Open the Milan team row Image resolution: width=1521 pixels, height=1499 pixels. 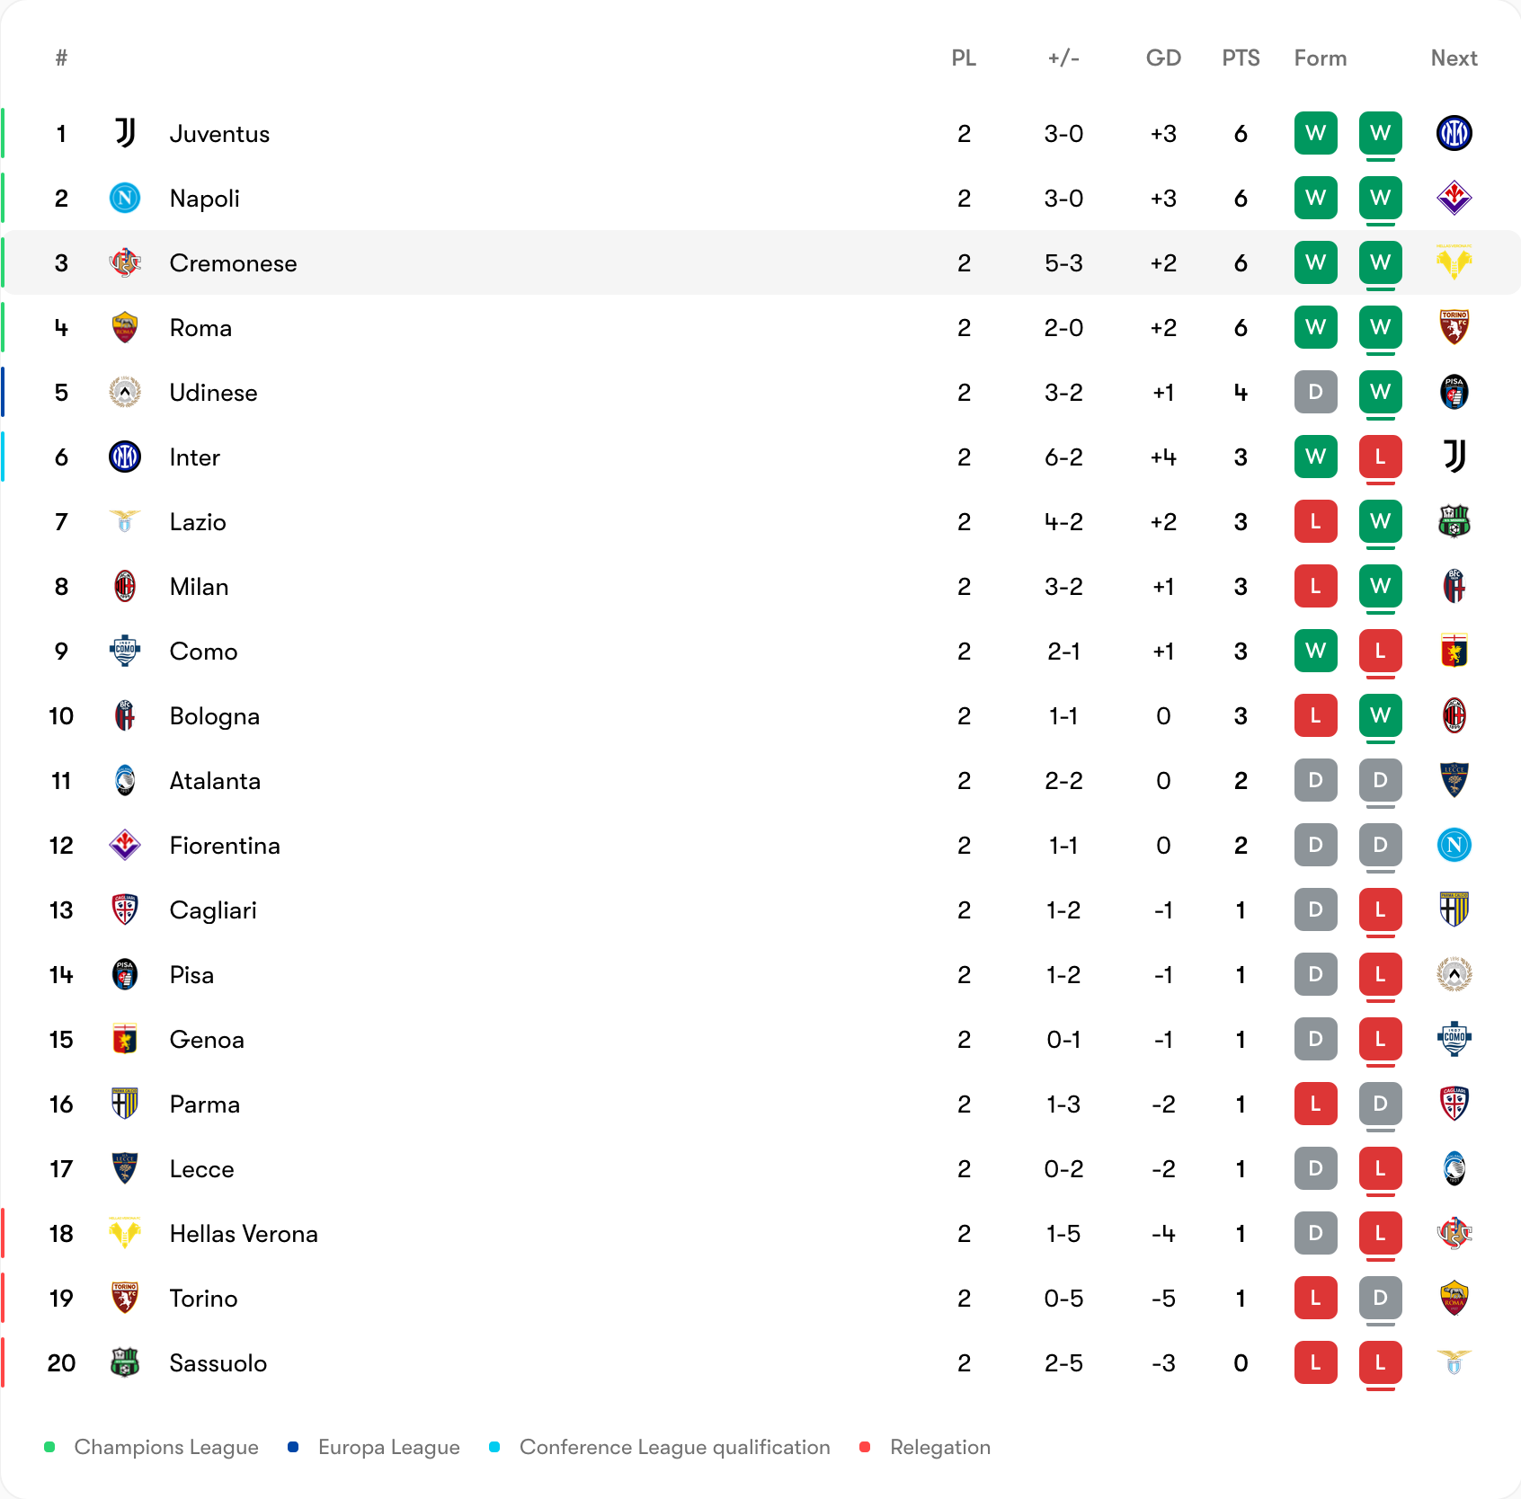[x=760, y=586]
